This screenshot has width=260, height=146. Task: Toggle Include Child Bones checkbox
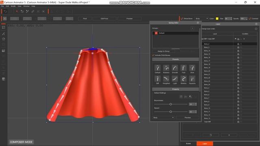154,55
